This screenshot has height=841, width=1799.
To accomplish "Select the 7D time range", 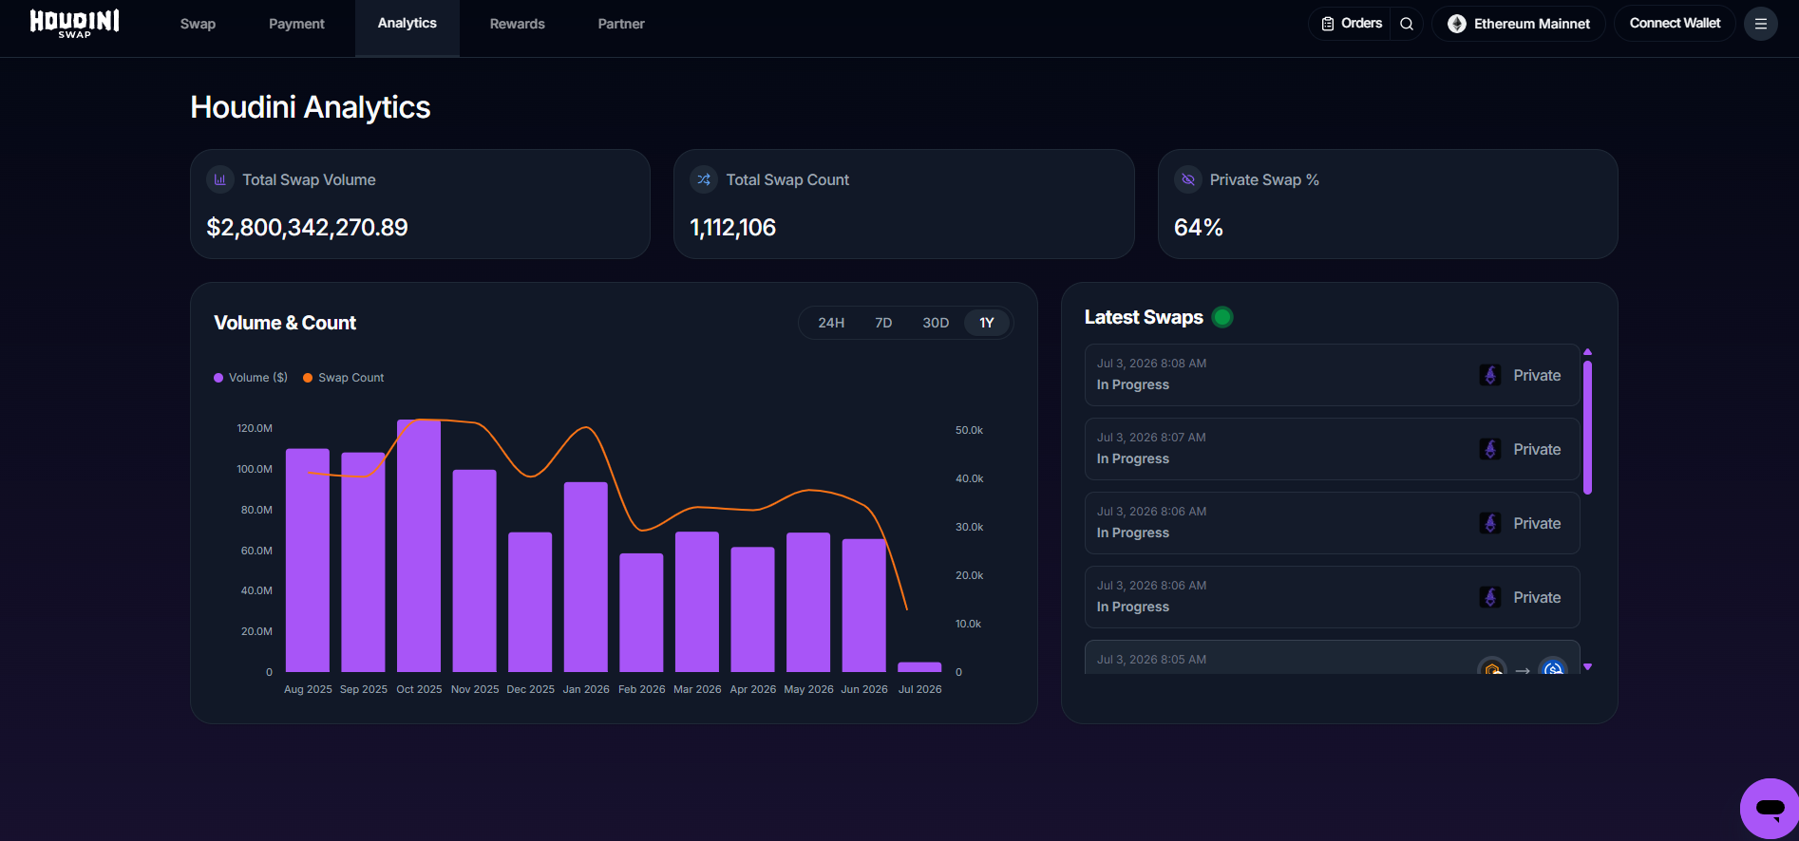I will coord(883,323).
